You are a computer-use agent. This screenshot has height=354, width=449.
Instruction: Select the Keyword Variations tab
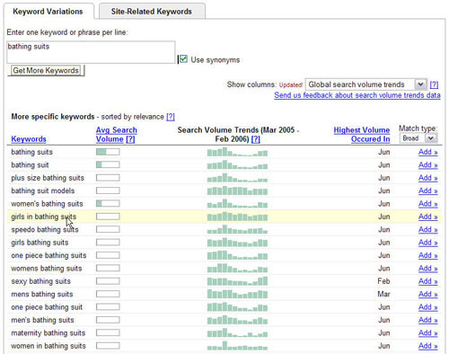(48, 12)
